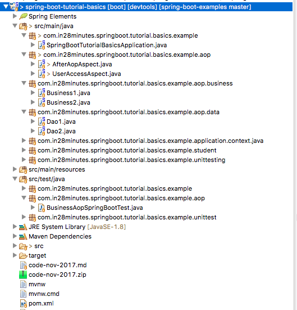Select the mvnw file
This screenshot has height=310, width=297.
37,284
